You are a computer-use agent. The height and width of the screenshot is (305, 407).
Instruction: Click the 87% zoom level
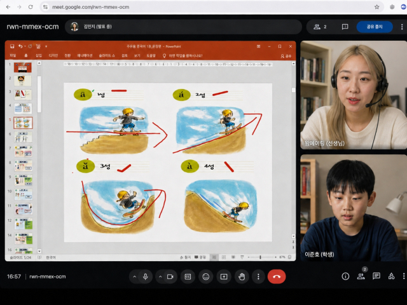[282, 257]
